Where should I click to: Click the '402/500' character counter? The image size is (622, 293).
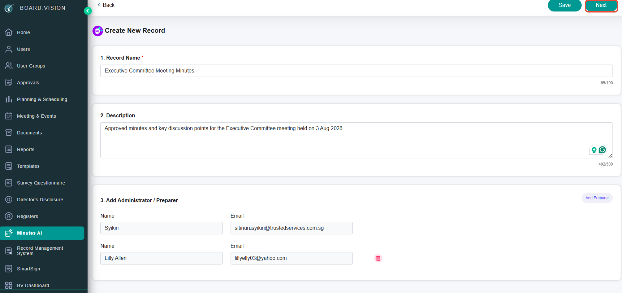coord(606,164)
